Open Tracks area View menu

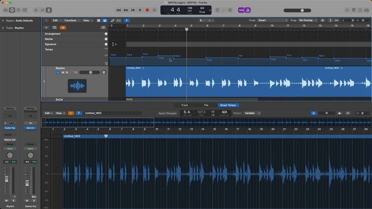click(88, 21)
